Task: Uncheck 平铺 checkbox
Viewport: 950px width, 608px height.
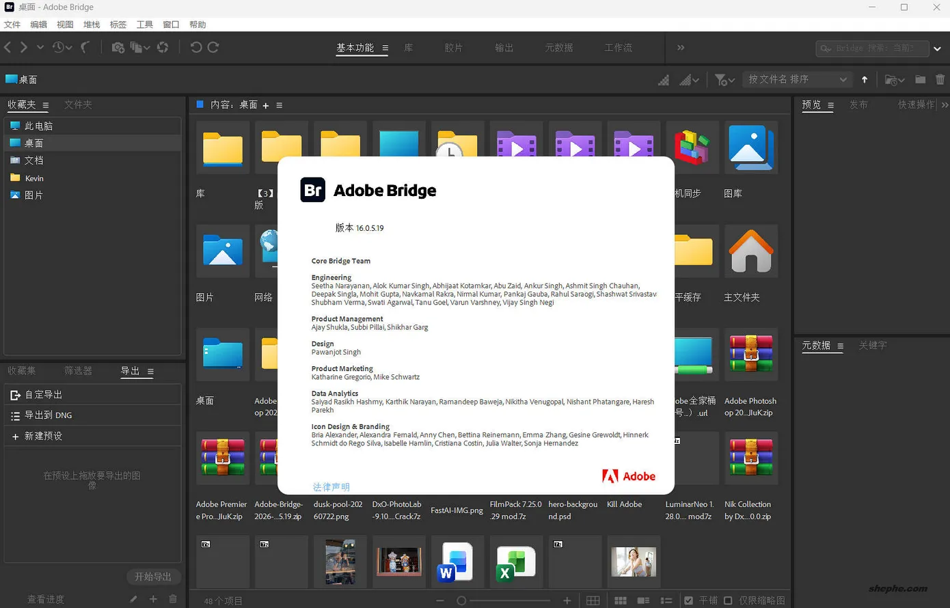Action: 689,600
